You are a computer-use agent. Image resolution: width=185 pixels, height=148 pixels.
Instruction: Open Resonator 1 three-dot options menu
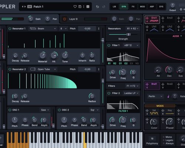pos(99,28)
